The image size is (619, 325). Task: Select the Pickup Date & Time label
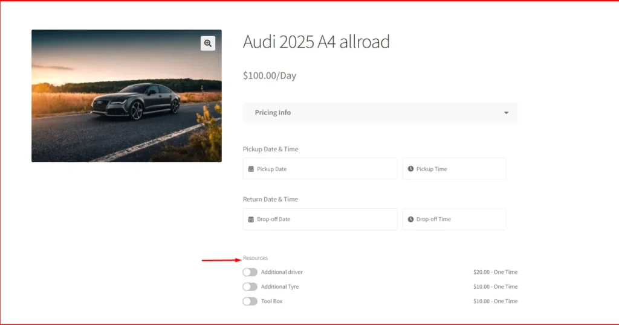pos(270,149)
